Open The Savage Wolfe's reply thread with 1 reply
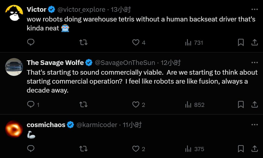 click(33, 105)
